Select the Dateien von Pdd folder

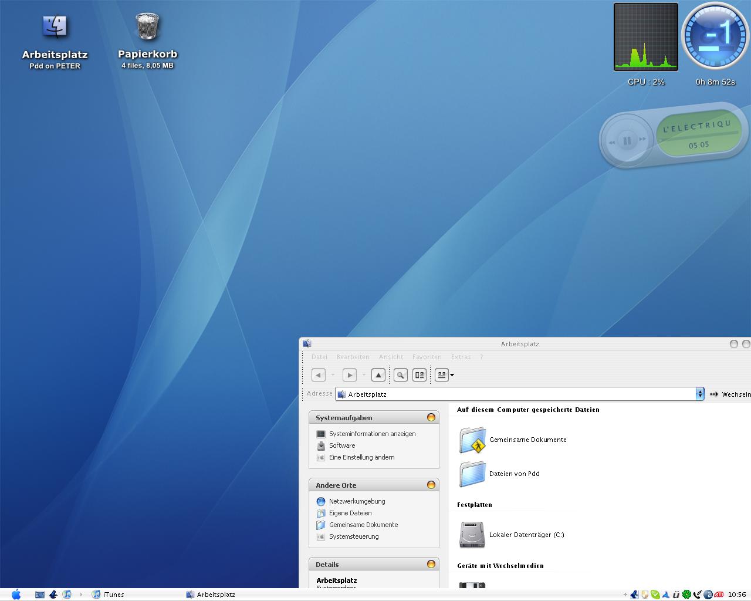coord(472,474)
